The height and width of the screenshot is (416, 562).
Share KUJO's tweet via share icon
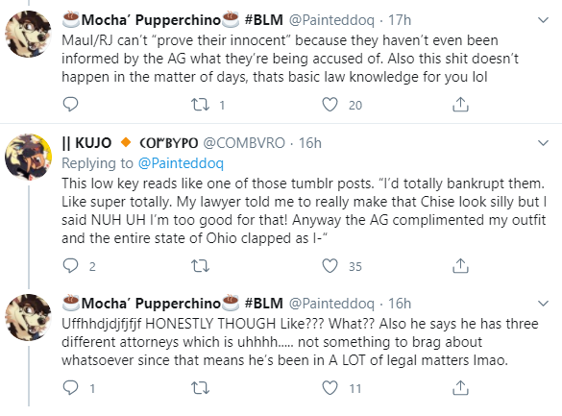[460, 266]
